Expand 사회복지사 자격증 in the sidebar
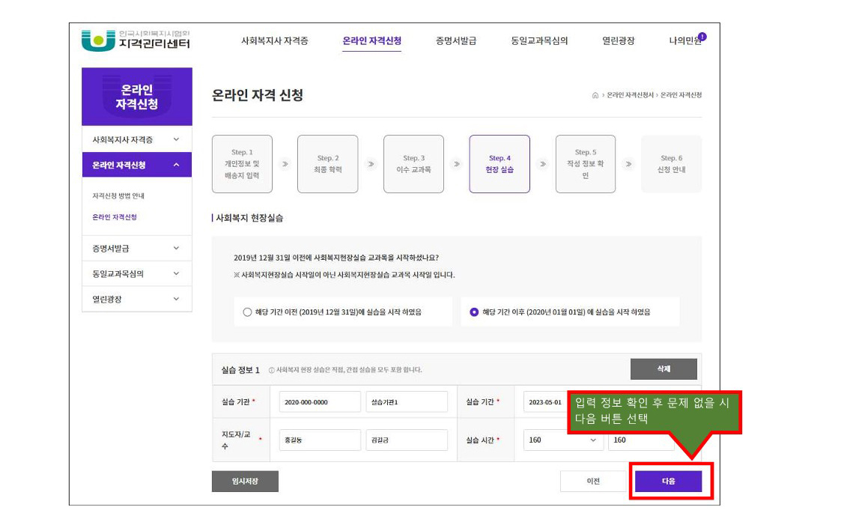The height and width of the screenshot is (528, 841). coord(137,139)
